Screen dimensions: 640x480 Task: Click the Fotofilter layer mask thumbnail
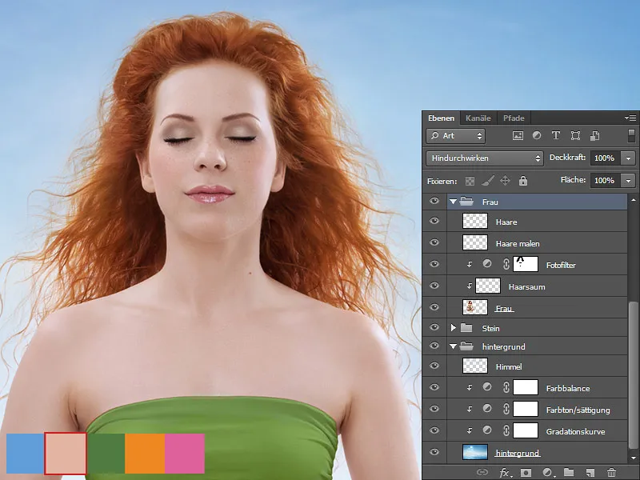click(526, 264)
